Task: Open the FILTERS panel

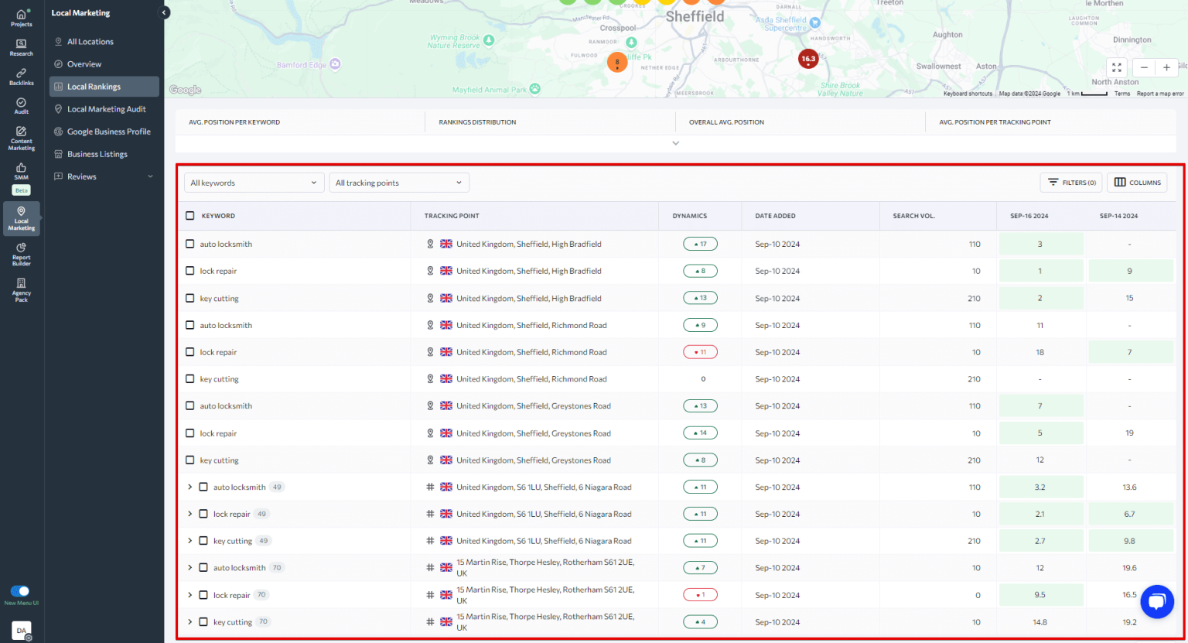Action: click(x=1070, y=183)
